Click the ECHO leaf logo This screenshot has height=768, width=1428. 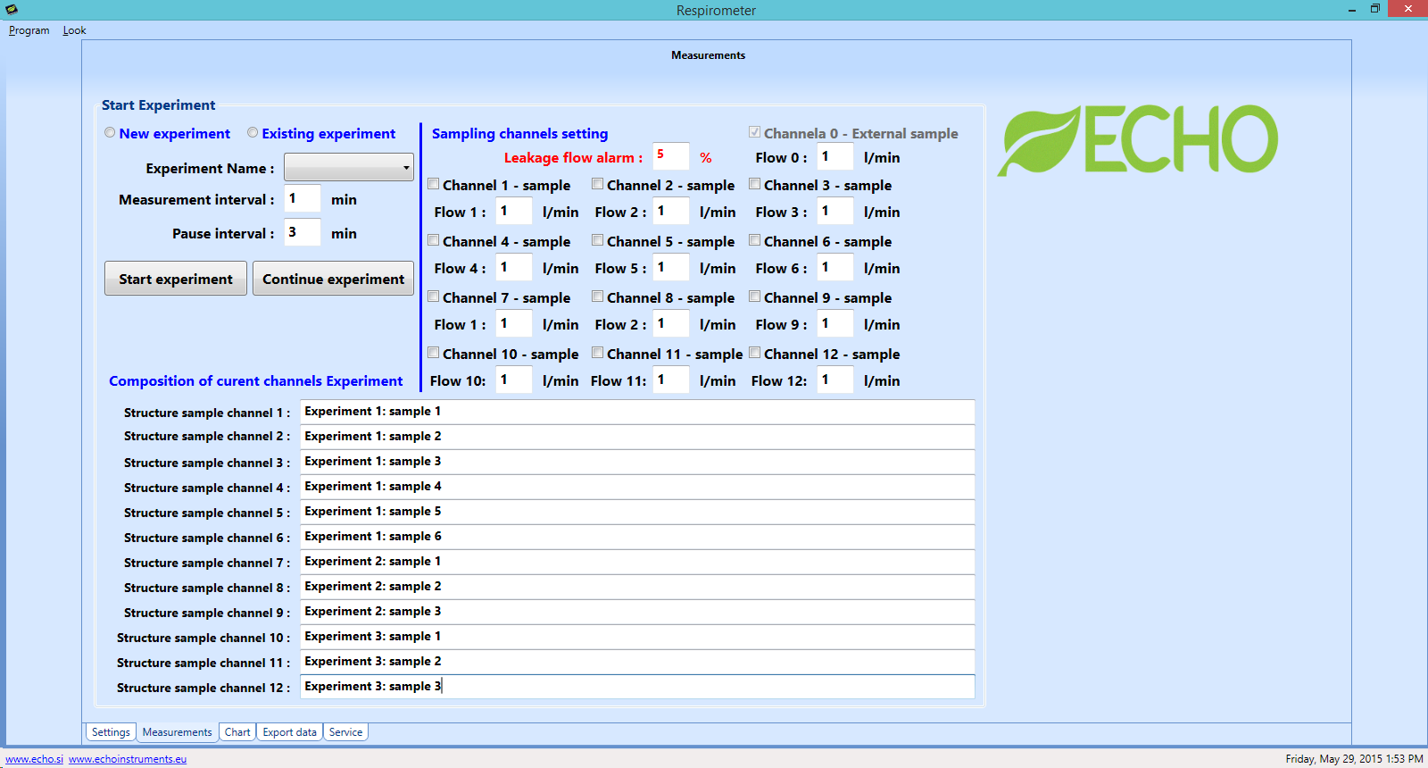[1137, 139]
